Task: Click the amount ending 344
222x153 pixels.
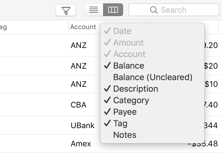Action: tap(211, 125)
